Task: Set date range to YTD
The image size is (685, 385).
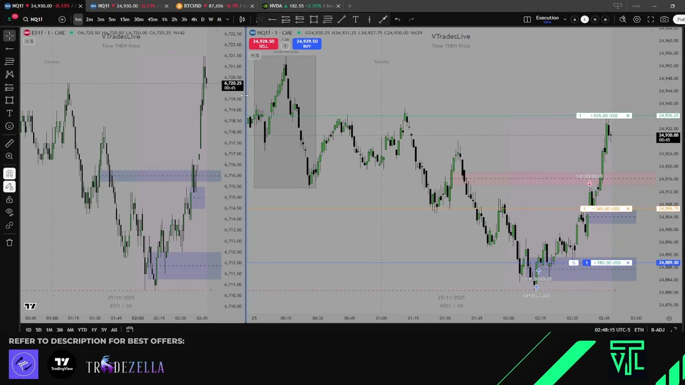Action: 82,330
